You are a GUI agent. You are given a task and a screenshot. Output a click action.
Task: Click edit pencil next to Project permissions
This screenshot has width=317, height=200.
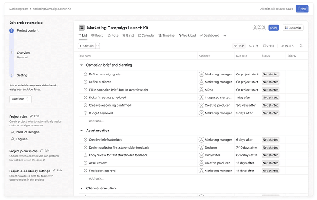41,151
